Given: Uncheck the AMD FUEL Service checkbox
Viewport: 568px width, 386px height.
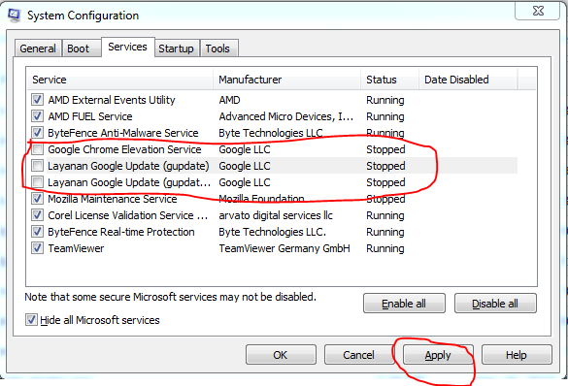Looking at the screenshot, I should 37,116.
